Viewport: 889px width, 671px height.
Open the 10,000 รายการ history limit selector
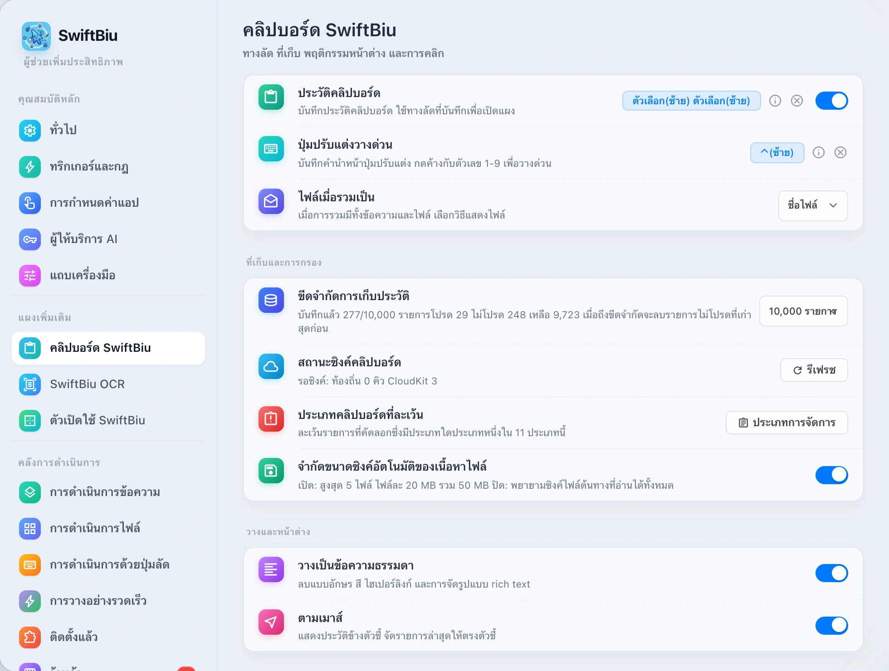pos(803,311)
